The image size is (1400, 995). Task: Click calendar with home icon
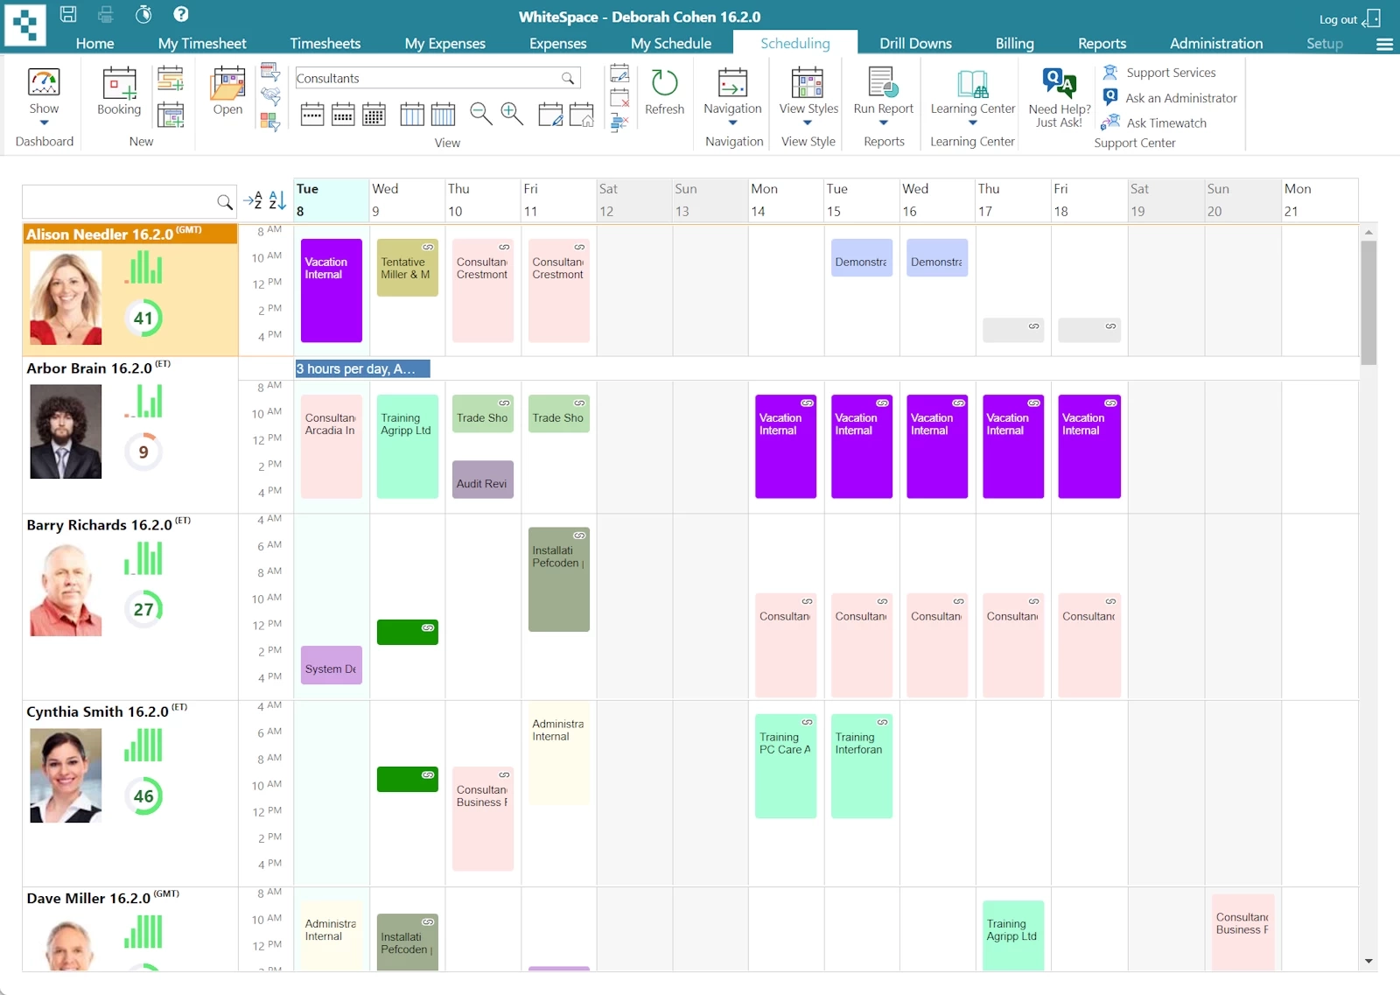click(582, 114)
